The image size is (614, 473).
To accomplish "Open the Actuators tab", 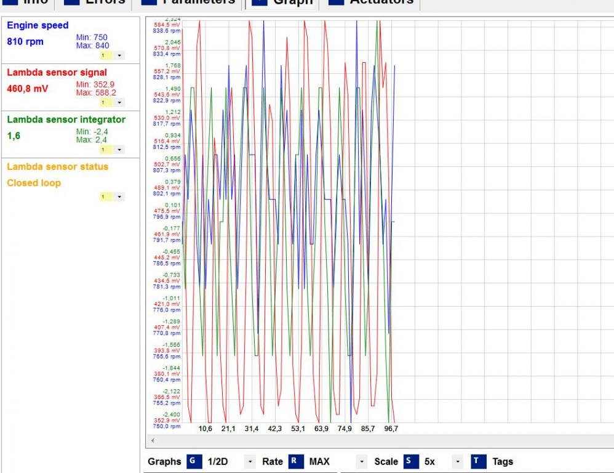I will tap(371, 2).
